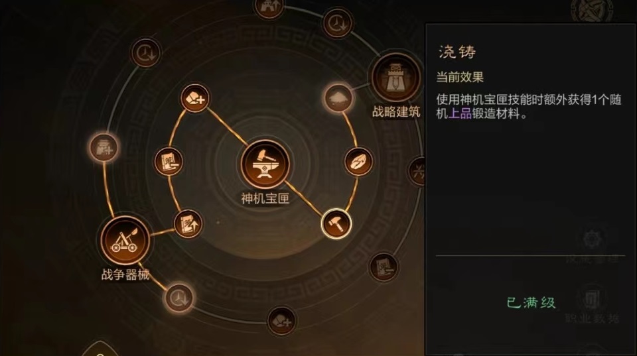This screenshot has height=356, width=637.
Task: Select the scroll-minus node left of anvil
Action: click(169, 161)
